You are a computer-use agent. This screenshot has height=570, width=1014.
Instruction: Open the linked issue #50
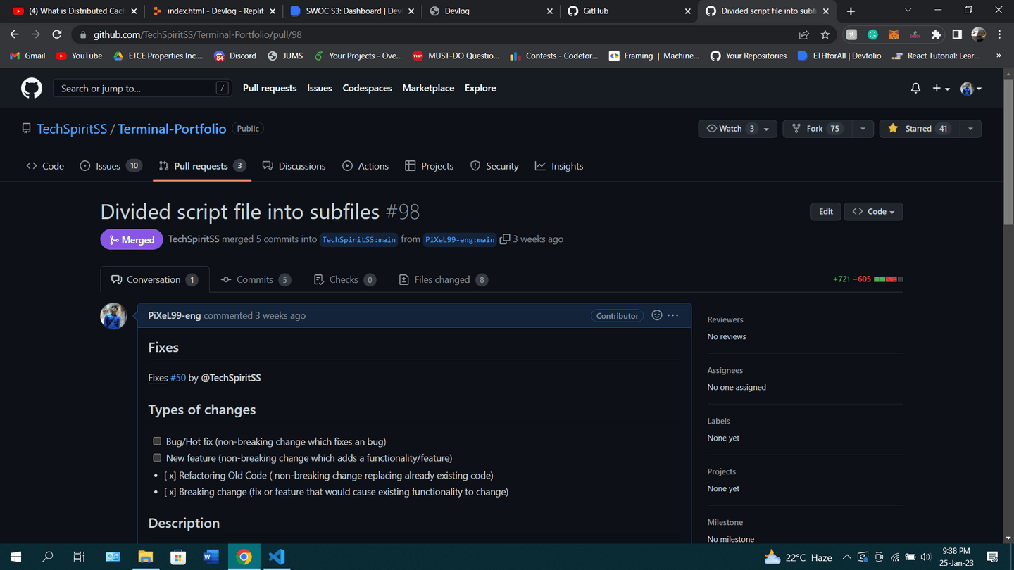[178, 378]
